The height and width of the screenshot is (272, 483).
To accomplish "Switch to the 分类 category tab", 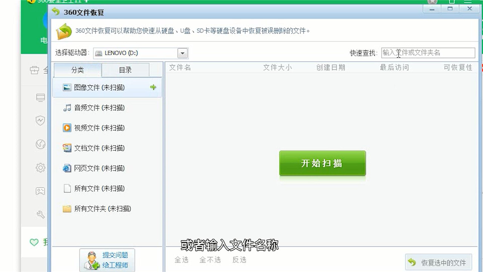I will click(77, 70).
